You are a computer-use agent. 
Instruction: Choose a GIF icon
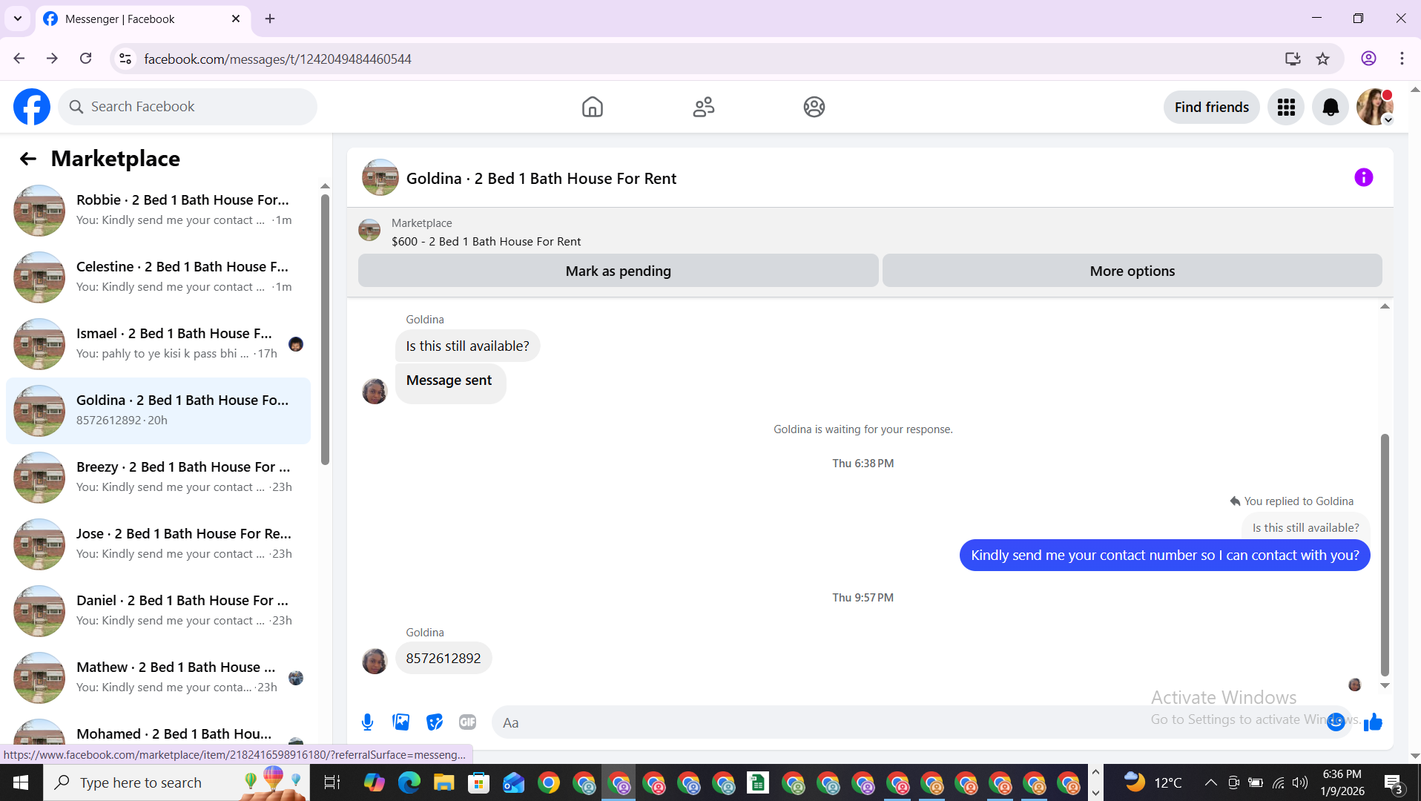tap(467, 722)
